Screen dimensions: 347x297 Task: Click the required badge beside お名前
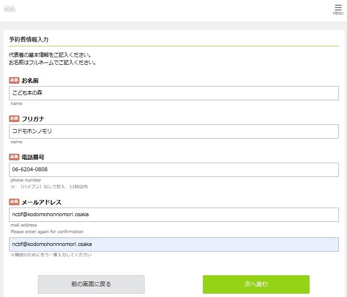point(14,80)
